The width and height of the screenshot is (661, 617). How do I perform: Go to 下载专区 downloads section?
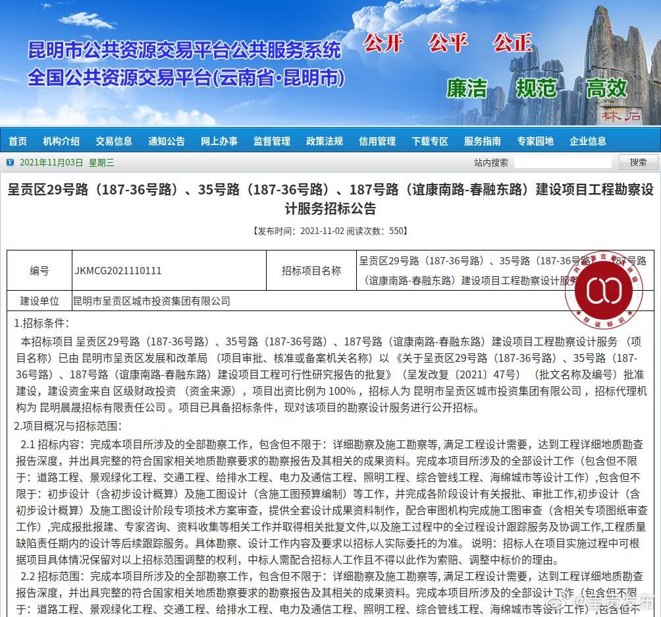(430, 141)
